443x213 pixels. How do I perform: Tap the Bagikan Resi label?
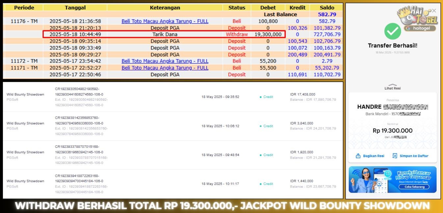[x=374, y=156]
